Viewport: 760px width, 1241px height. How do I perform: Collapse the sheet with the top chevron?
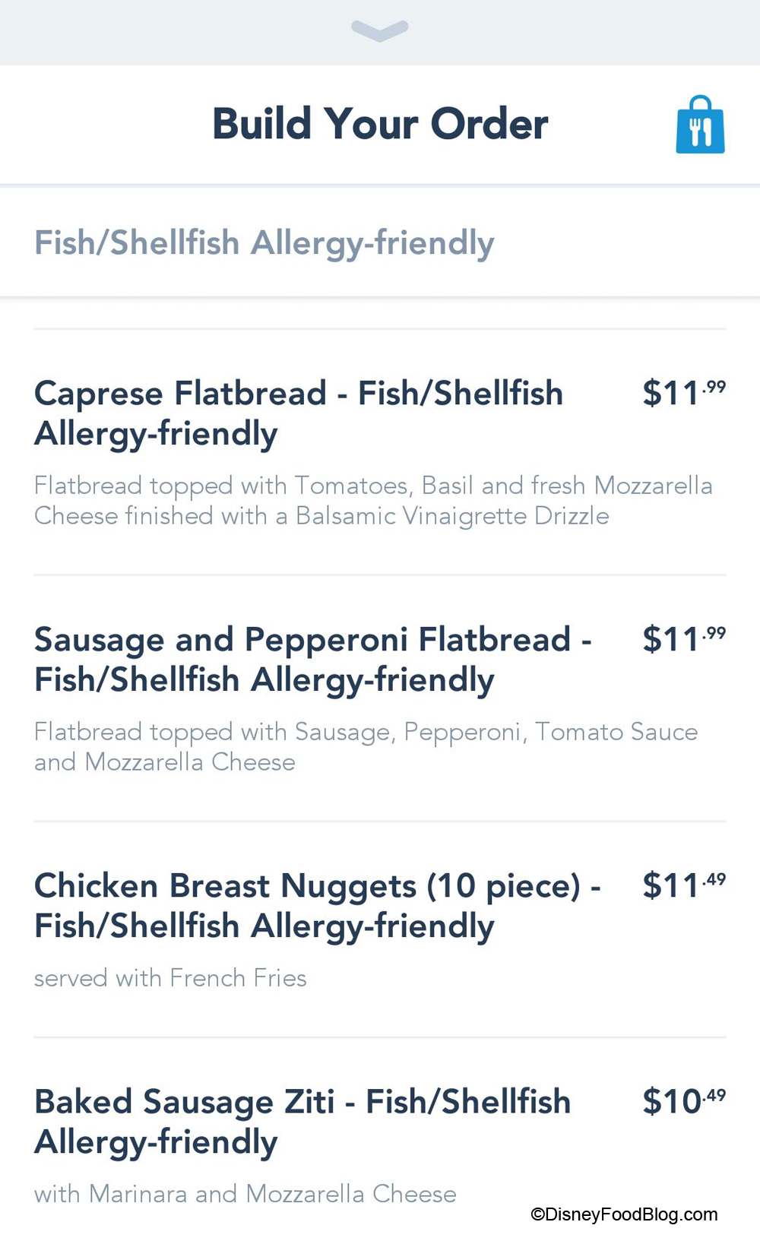tap(380, 30)
